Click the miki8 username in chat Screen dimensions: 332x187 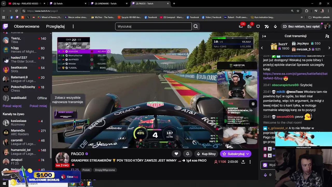(280, 92)
